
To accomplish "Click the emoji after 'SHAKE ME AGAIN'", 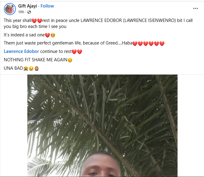I will 70,60.
